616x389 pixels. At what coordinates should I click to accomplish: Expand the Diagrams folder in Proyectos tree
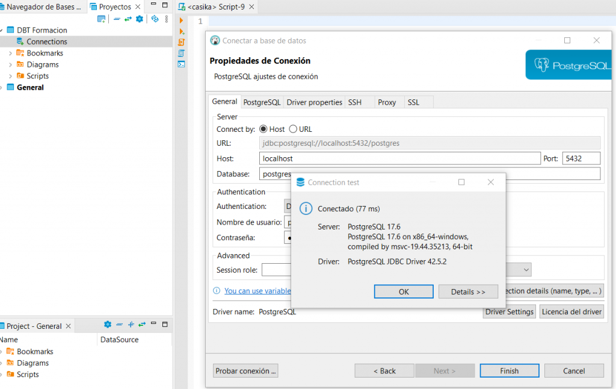(x=10, y=64)
